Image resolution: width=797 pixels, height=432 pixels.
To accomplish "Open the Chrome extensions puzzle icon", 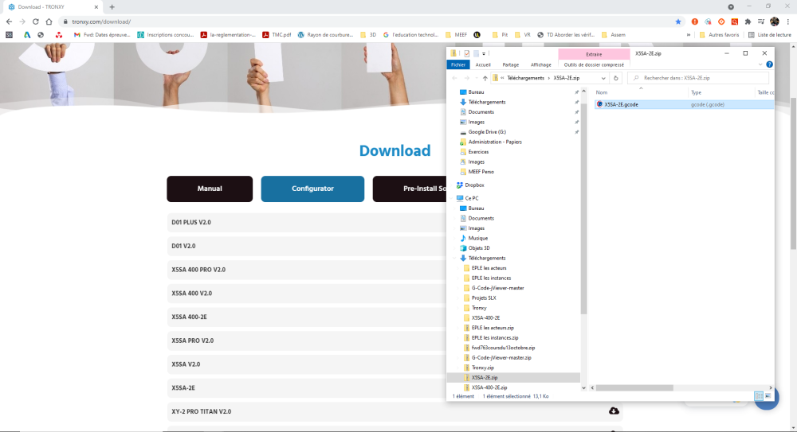I will [748, 21].
